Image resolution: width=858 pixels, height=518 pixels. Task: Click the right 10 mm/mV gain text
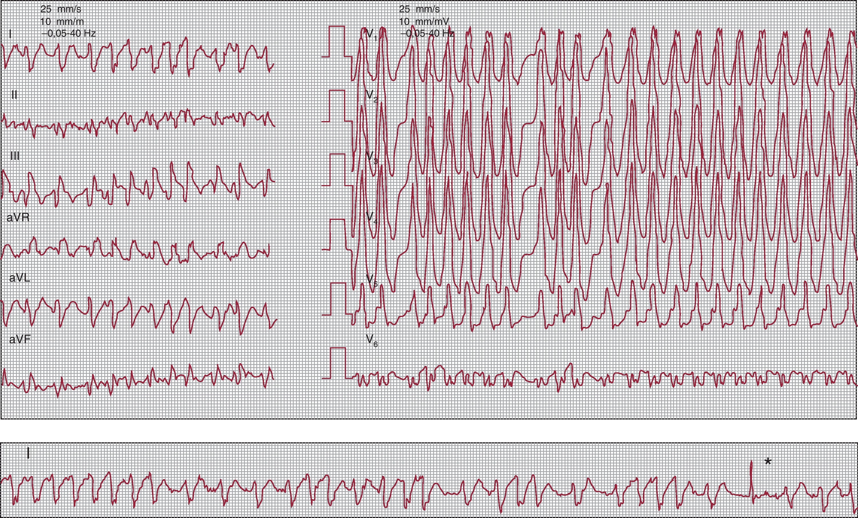(423, 22)
